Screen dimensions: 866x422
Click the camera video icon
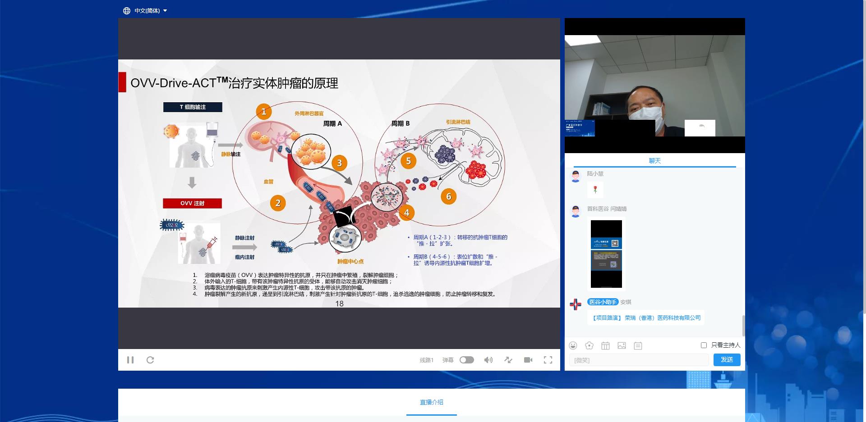point(528,360)
